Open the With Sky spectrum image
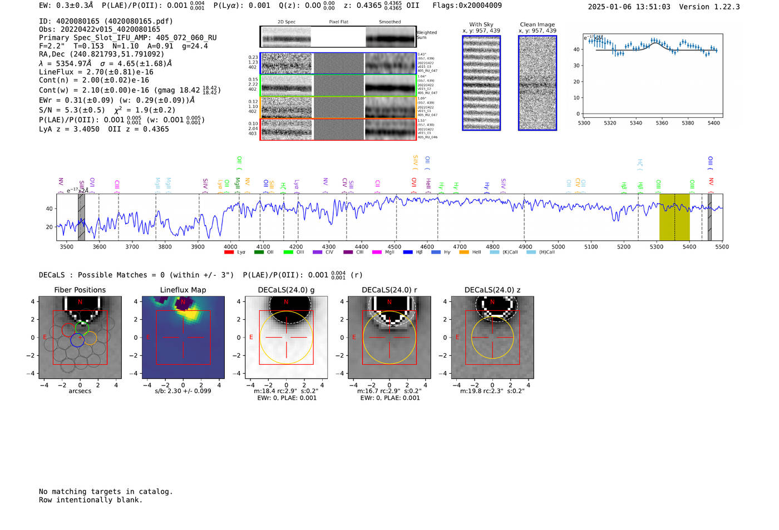779x530 pixels. tap(481, 83)
